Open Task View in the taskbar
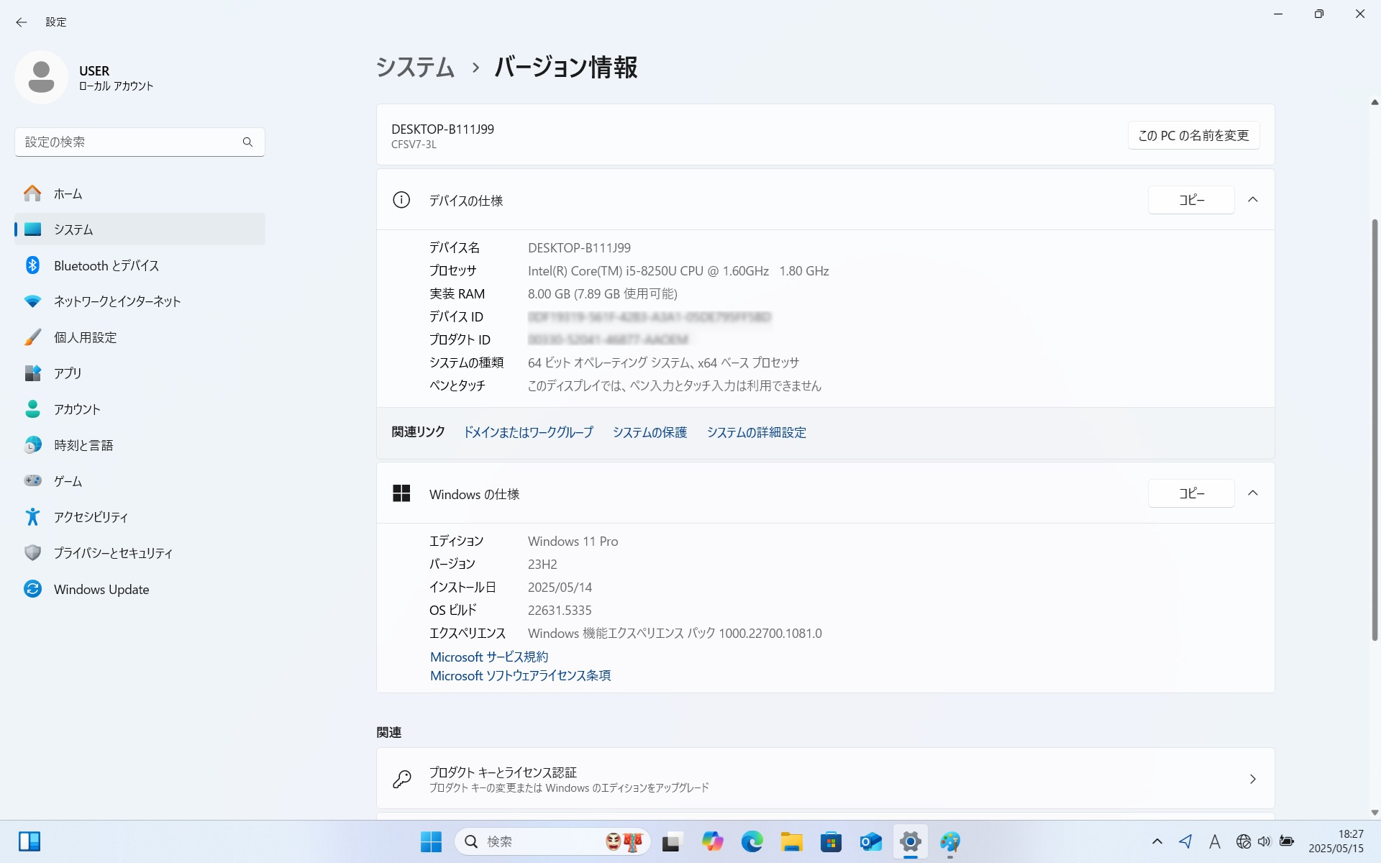 point(672,841)
